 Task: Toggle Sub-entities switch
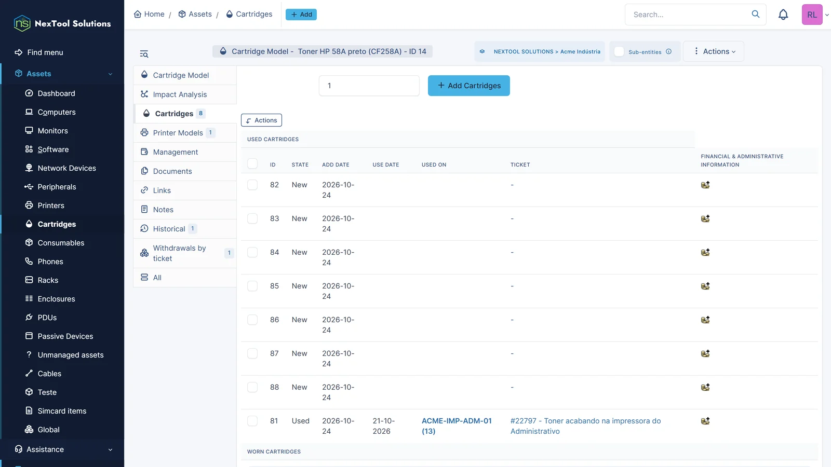coord(619,51)
